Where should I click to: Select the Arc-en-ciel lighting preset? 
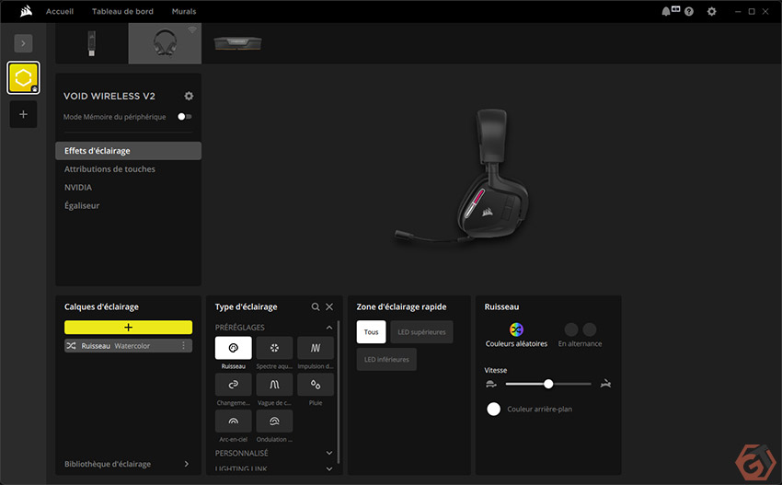pos(233,421)
